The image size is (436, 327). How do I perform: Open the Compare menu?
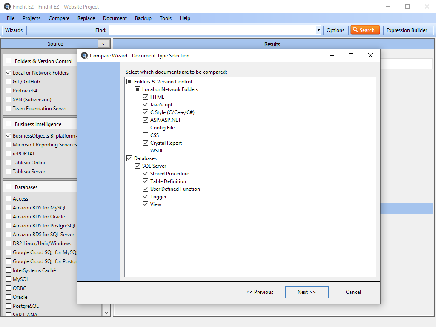point(59,18)
